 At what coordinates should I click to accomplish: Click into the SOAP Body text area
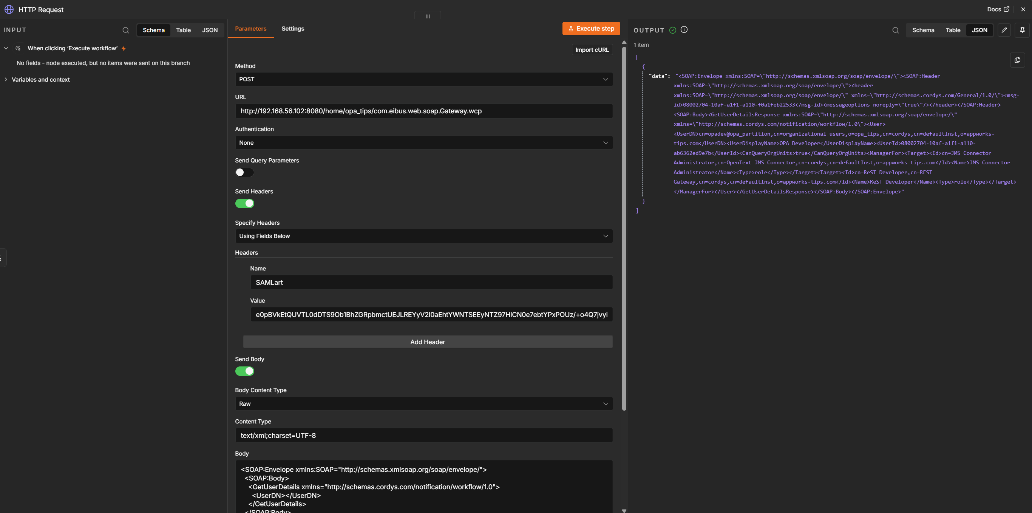(x=423, y=487)
